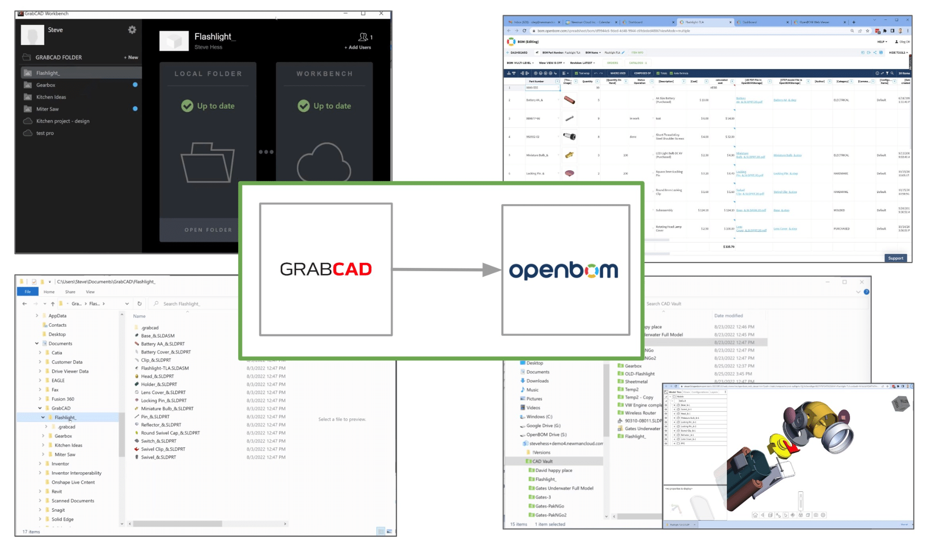The image size is (925, 540).
Task: Click Battery AA thumbnail image in BOM
Action: click(570, 100)
